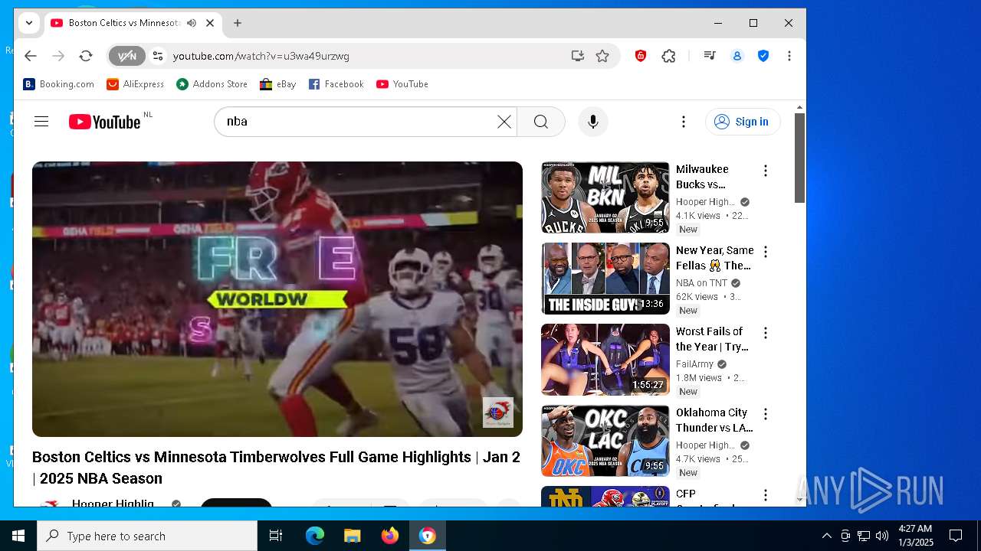
Task: Open the Milwaukee Bucks MIL BKN thumbnail
Action: tap(605, 197)
